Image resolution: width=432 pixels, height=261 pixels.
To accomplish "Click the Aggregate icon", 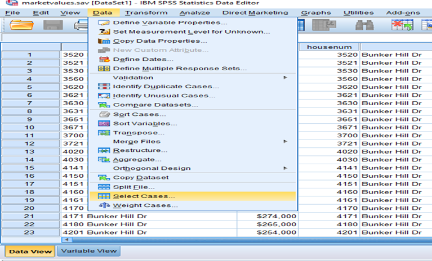I will (104, 160).
